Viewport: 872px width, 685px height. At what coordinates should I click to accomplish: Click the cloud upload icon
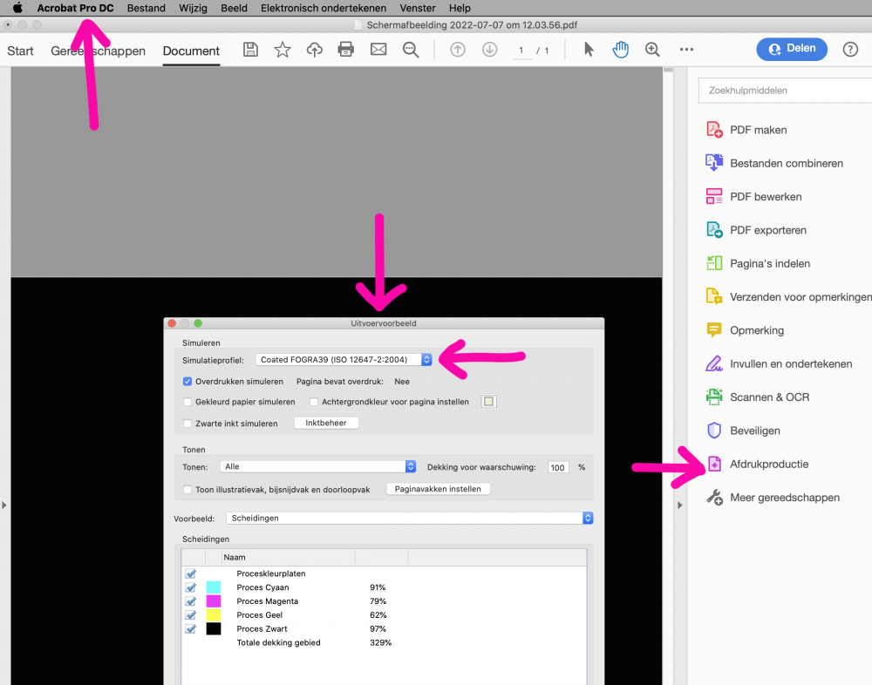tap(314, 50)
